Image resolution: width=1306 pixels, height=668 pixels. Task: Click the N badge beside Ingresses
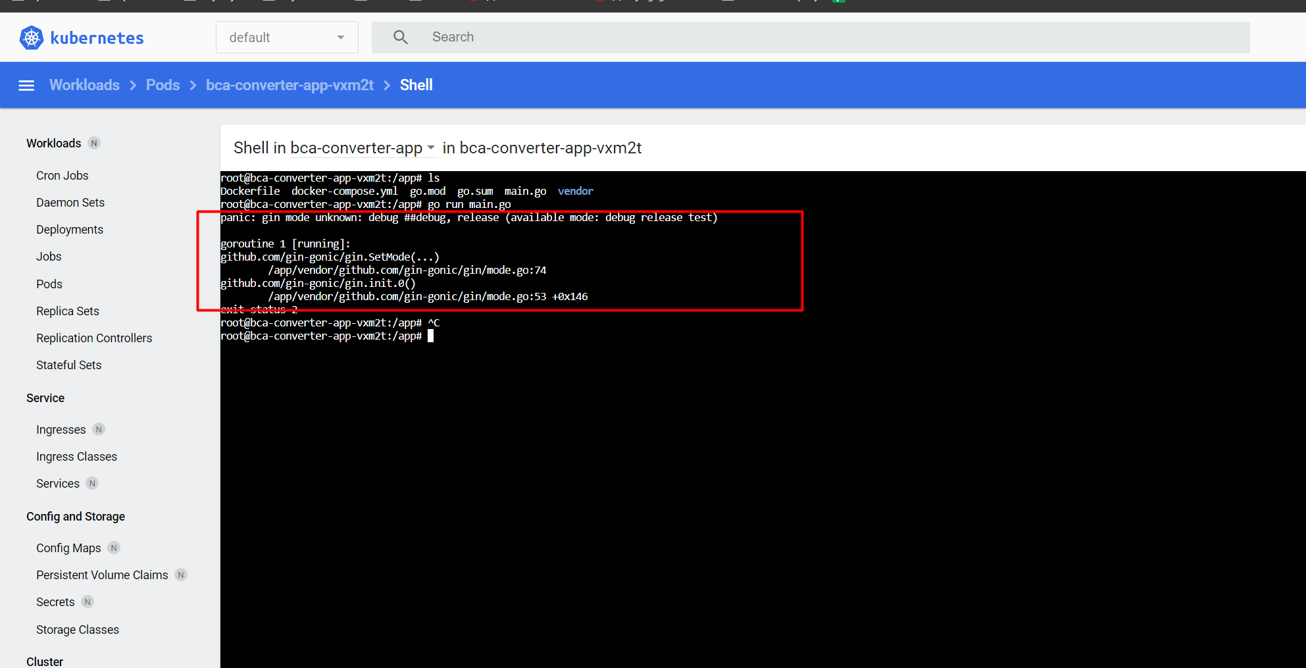pos(99,430)
